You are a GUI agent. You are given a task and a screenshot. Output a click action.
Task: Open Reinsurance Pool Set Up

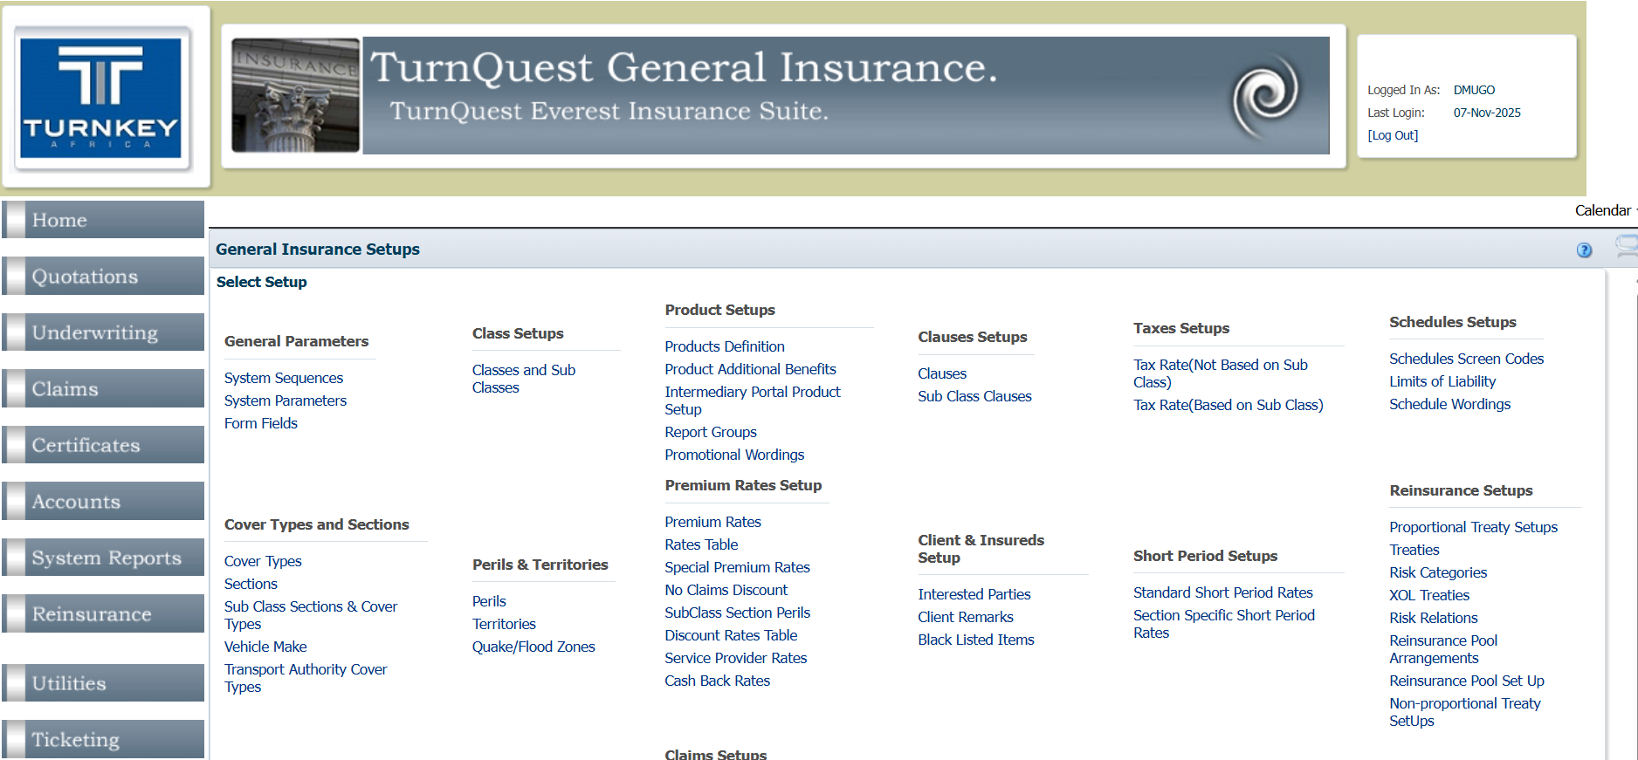[1467, 681]
